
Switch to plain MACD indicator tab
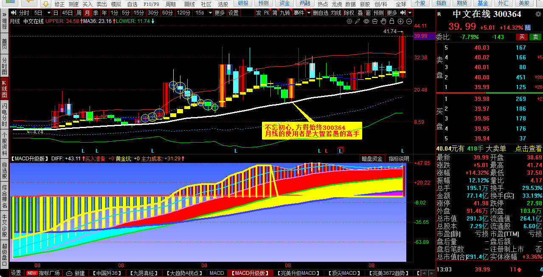(x=217, y=273)
